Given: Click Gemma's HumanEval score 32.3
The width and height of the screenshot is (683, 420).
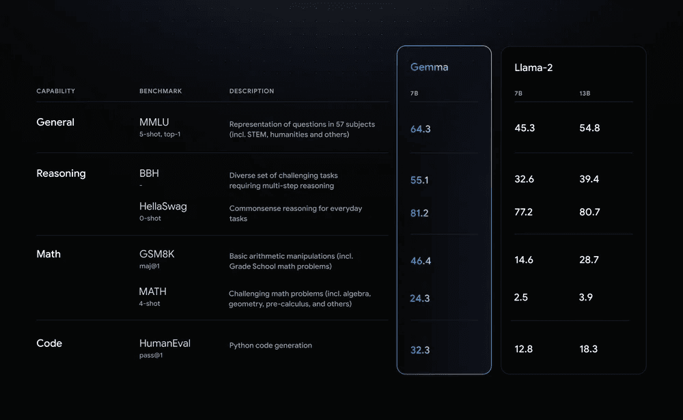Looking at the screenshot, I should point(420,350).
